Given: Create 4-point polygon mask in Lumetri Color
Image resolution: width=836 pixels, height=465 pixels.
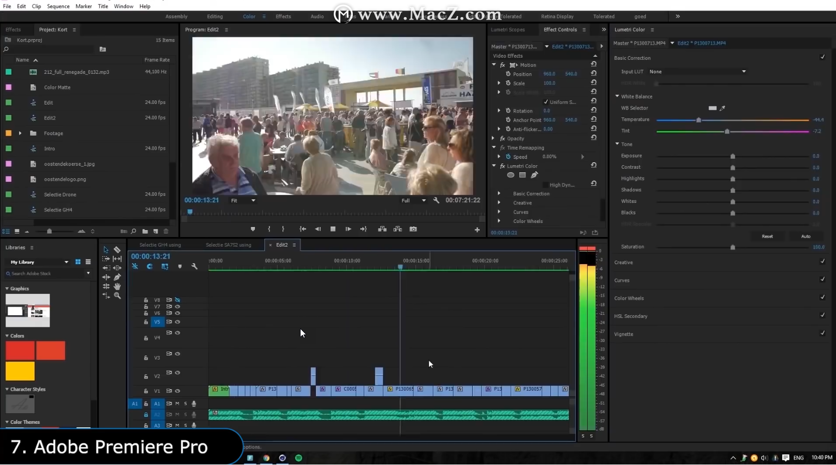Looking at the screenshot, I should pyautogui.click(x=522, y=175).
